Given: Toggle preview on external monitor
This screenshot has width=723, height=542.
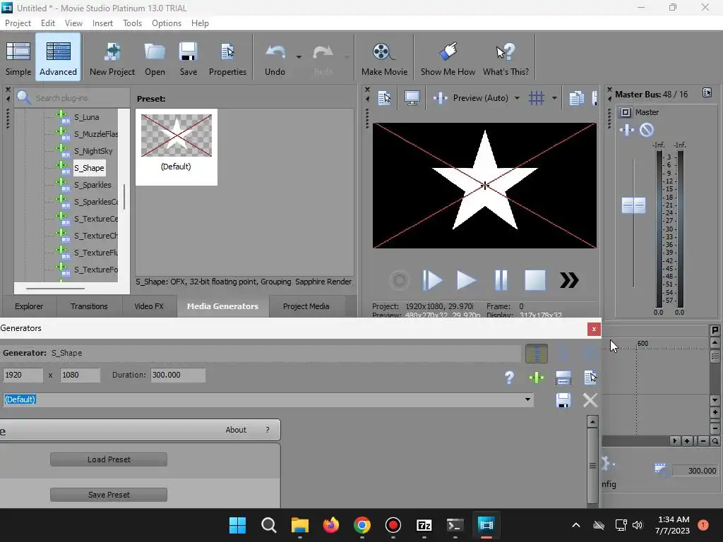Looking at the screenshot, I should coord(412,97).
